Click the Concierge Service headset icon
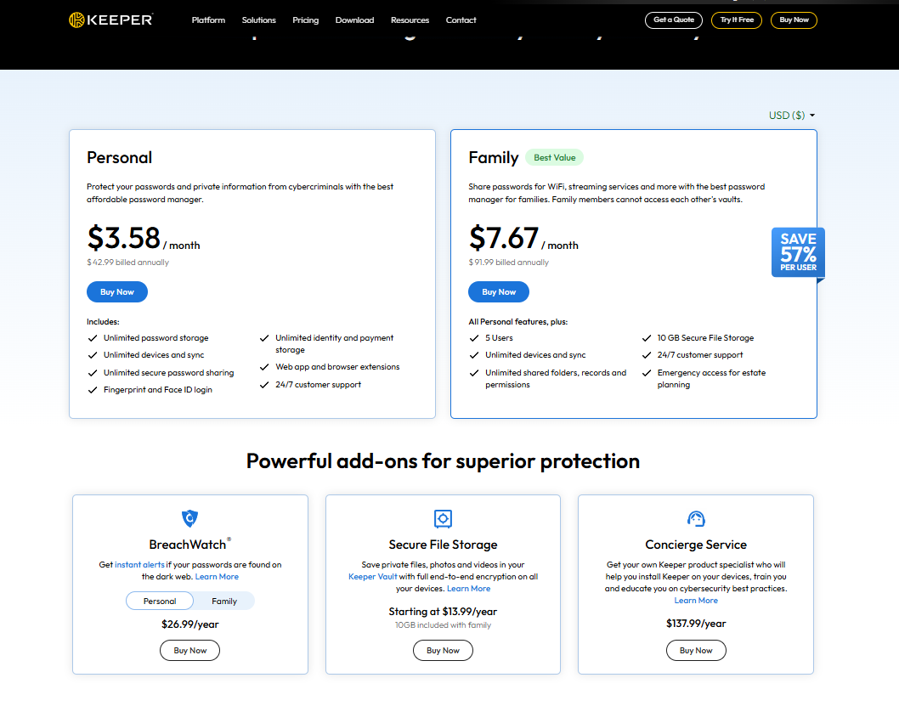 click(695, 518)
